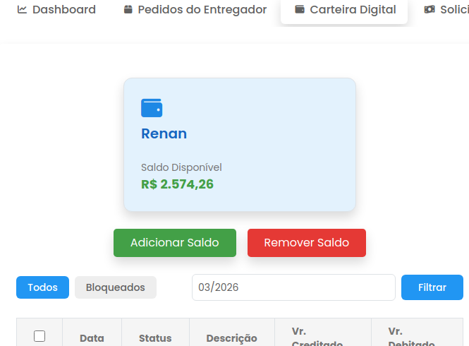Click the Status column header
This screenshot has height=346, width=469.
[x=155, y=338]
